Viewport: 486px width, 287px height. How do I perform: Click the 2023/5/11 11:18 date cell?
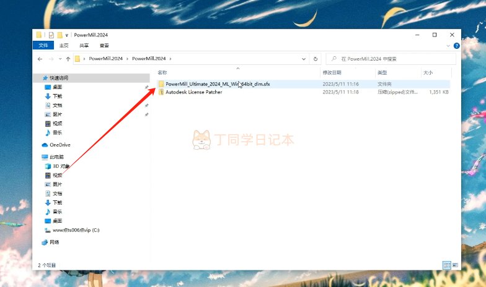point(341,92)
